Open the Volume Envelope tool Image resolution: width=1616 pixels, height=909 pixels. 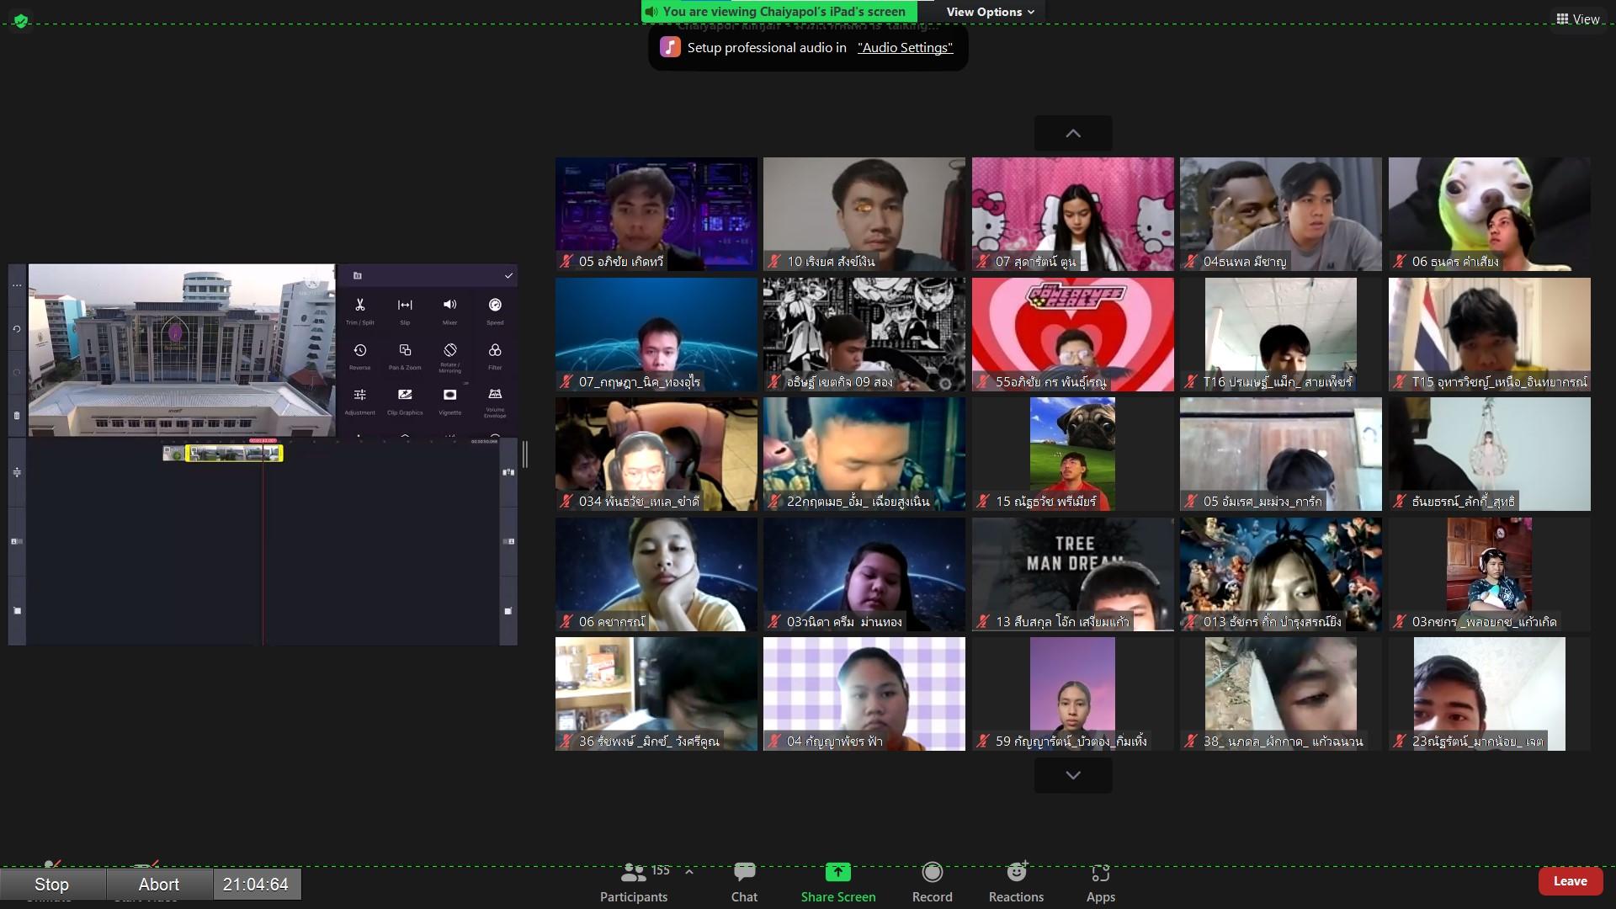click(x=495, y=401)
